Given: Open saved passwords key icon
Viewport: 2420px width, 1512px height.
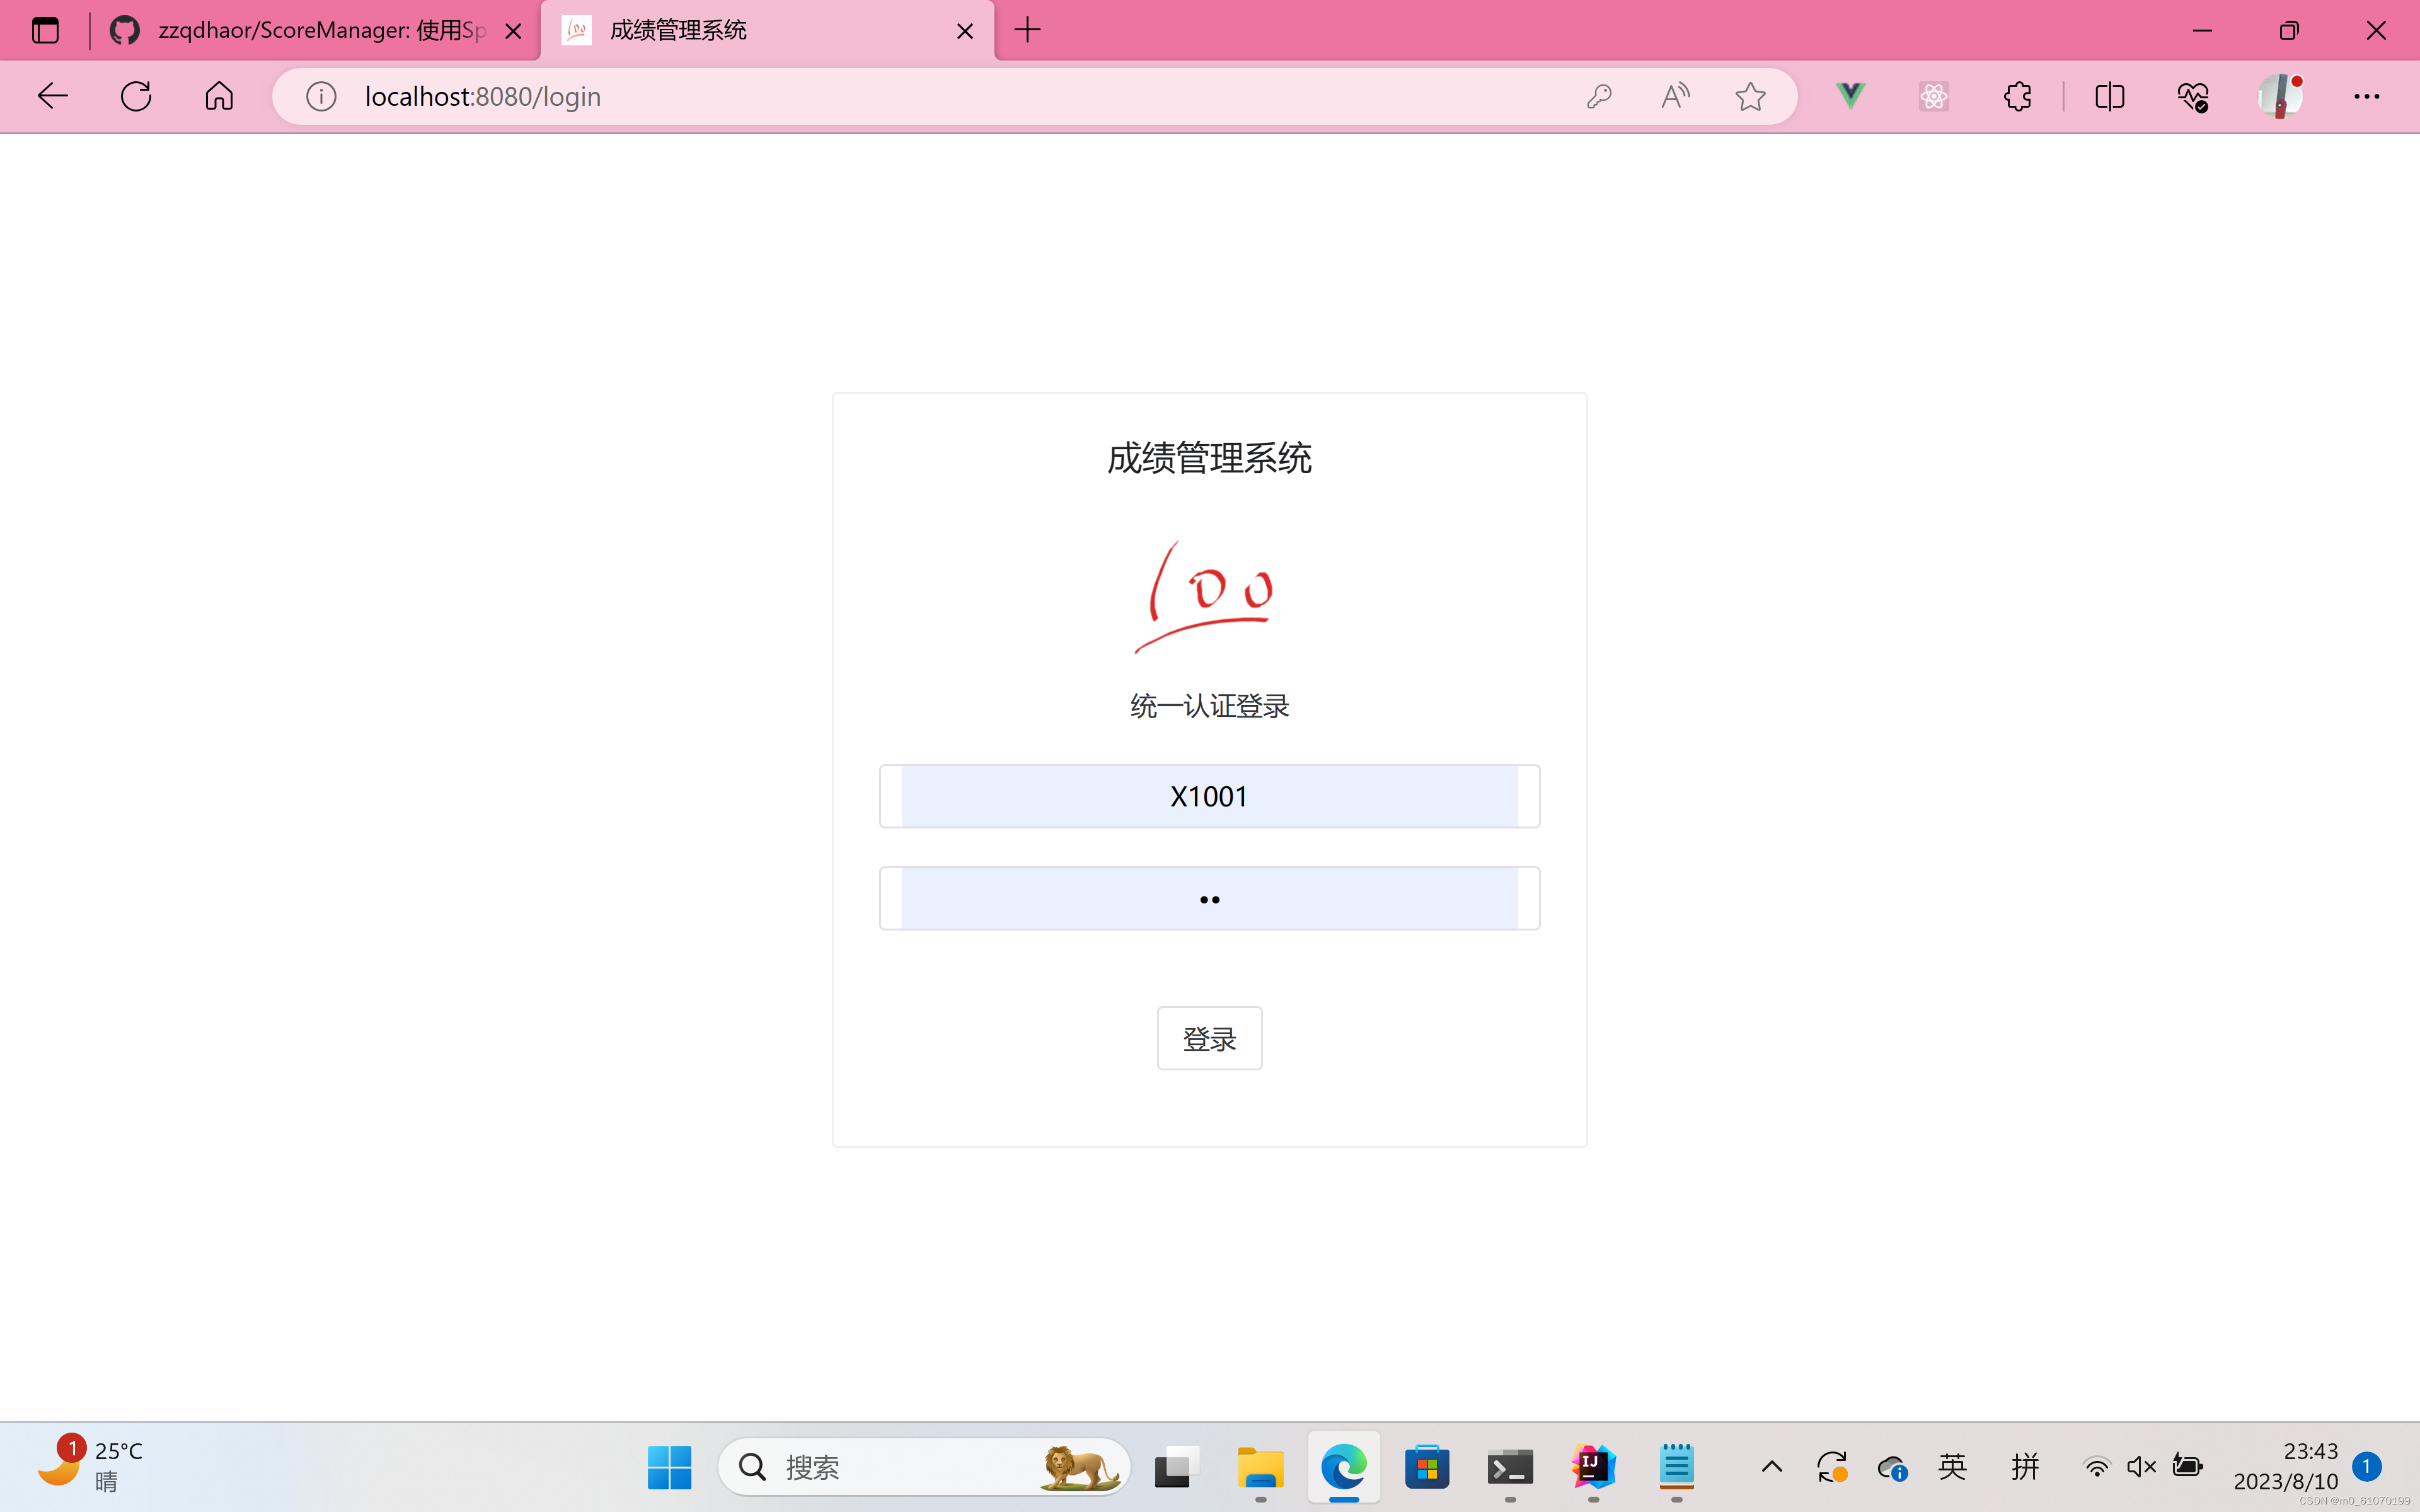Looking at the screenshot, I should pyautogui.click(x=1599, y=96).
